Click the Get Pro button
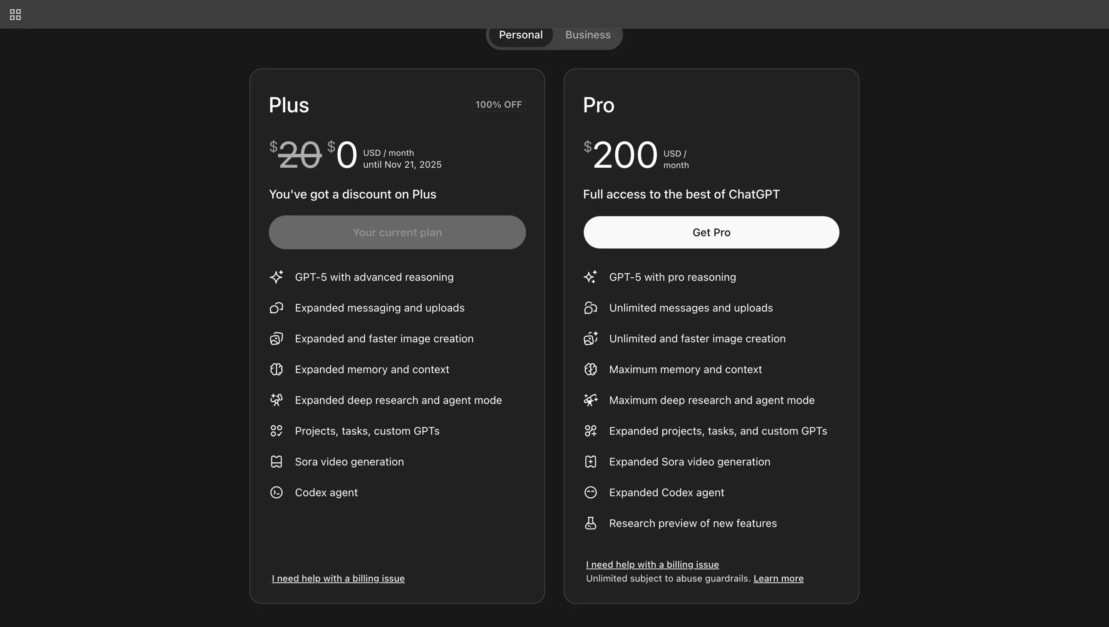The height and width of the screenshot is (627, 1109). [711, 233]
